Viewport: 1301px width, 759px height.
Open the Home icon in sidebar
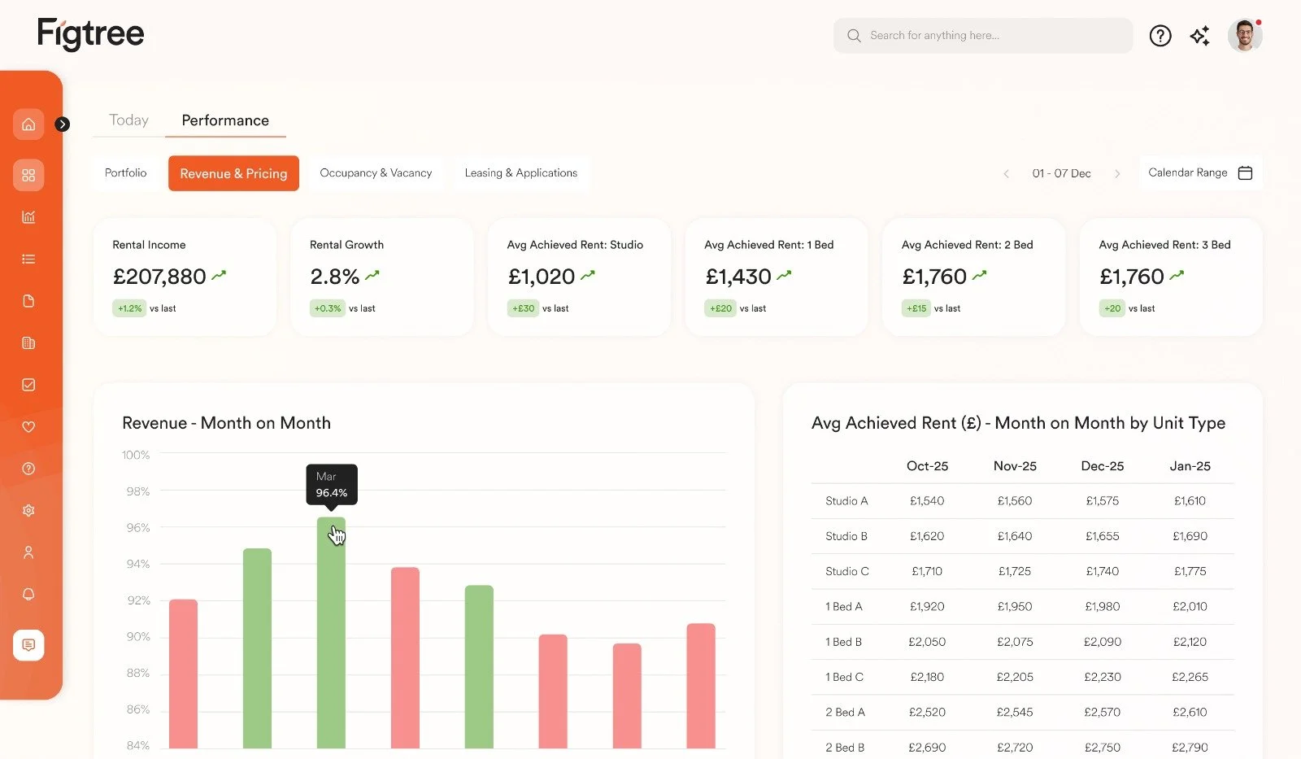(28, 124)
